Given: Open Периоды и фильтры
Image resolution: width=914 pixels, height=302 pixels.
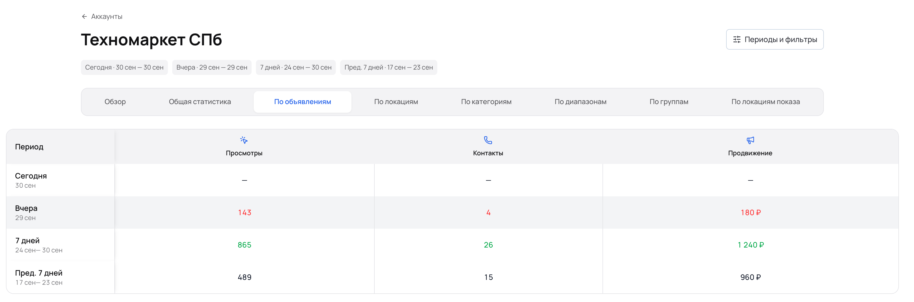Looking at the screenshot, I should coord(774,39).
